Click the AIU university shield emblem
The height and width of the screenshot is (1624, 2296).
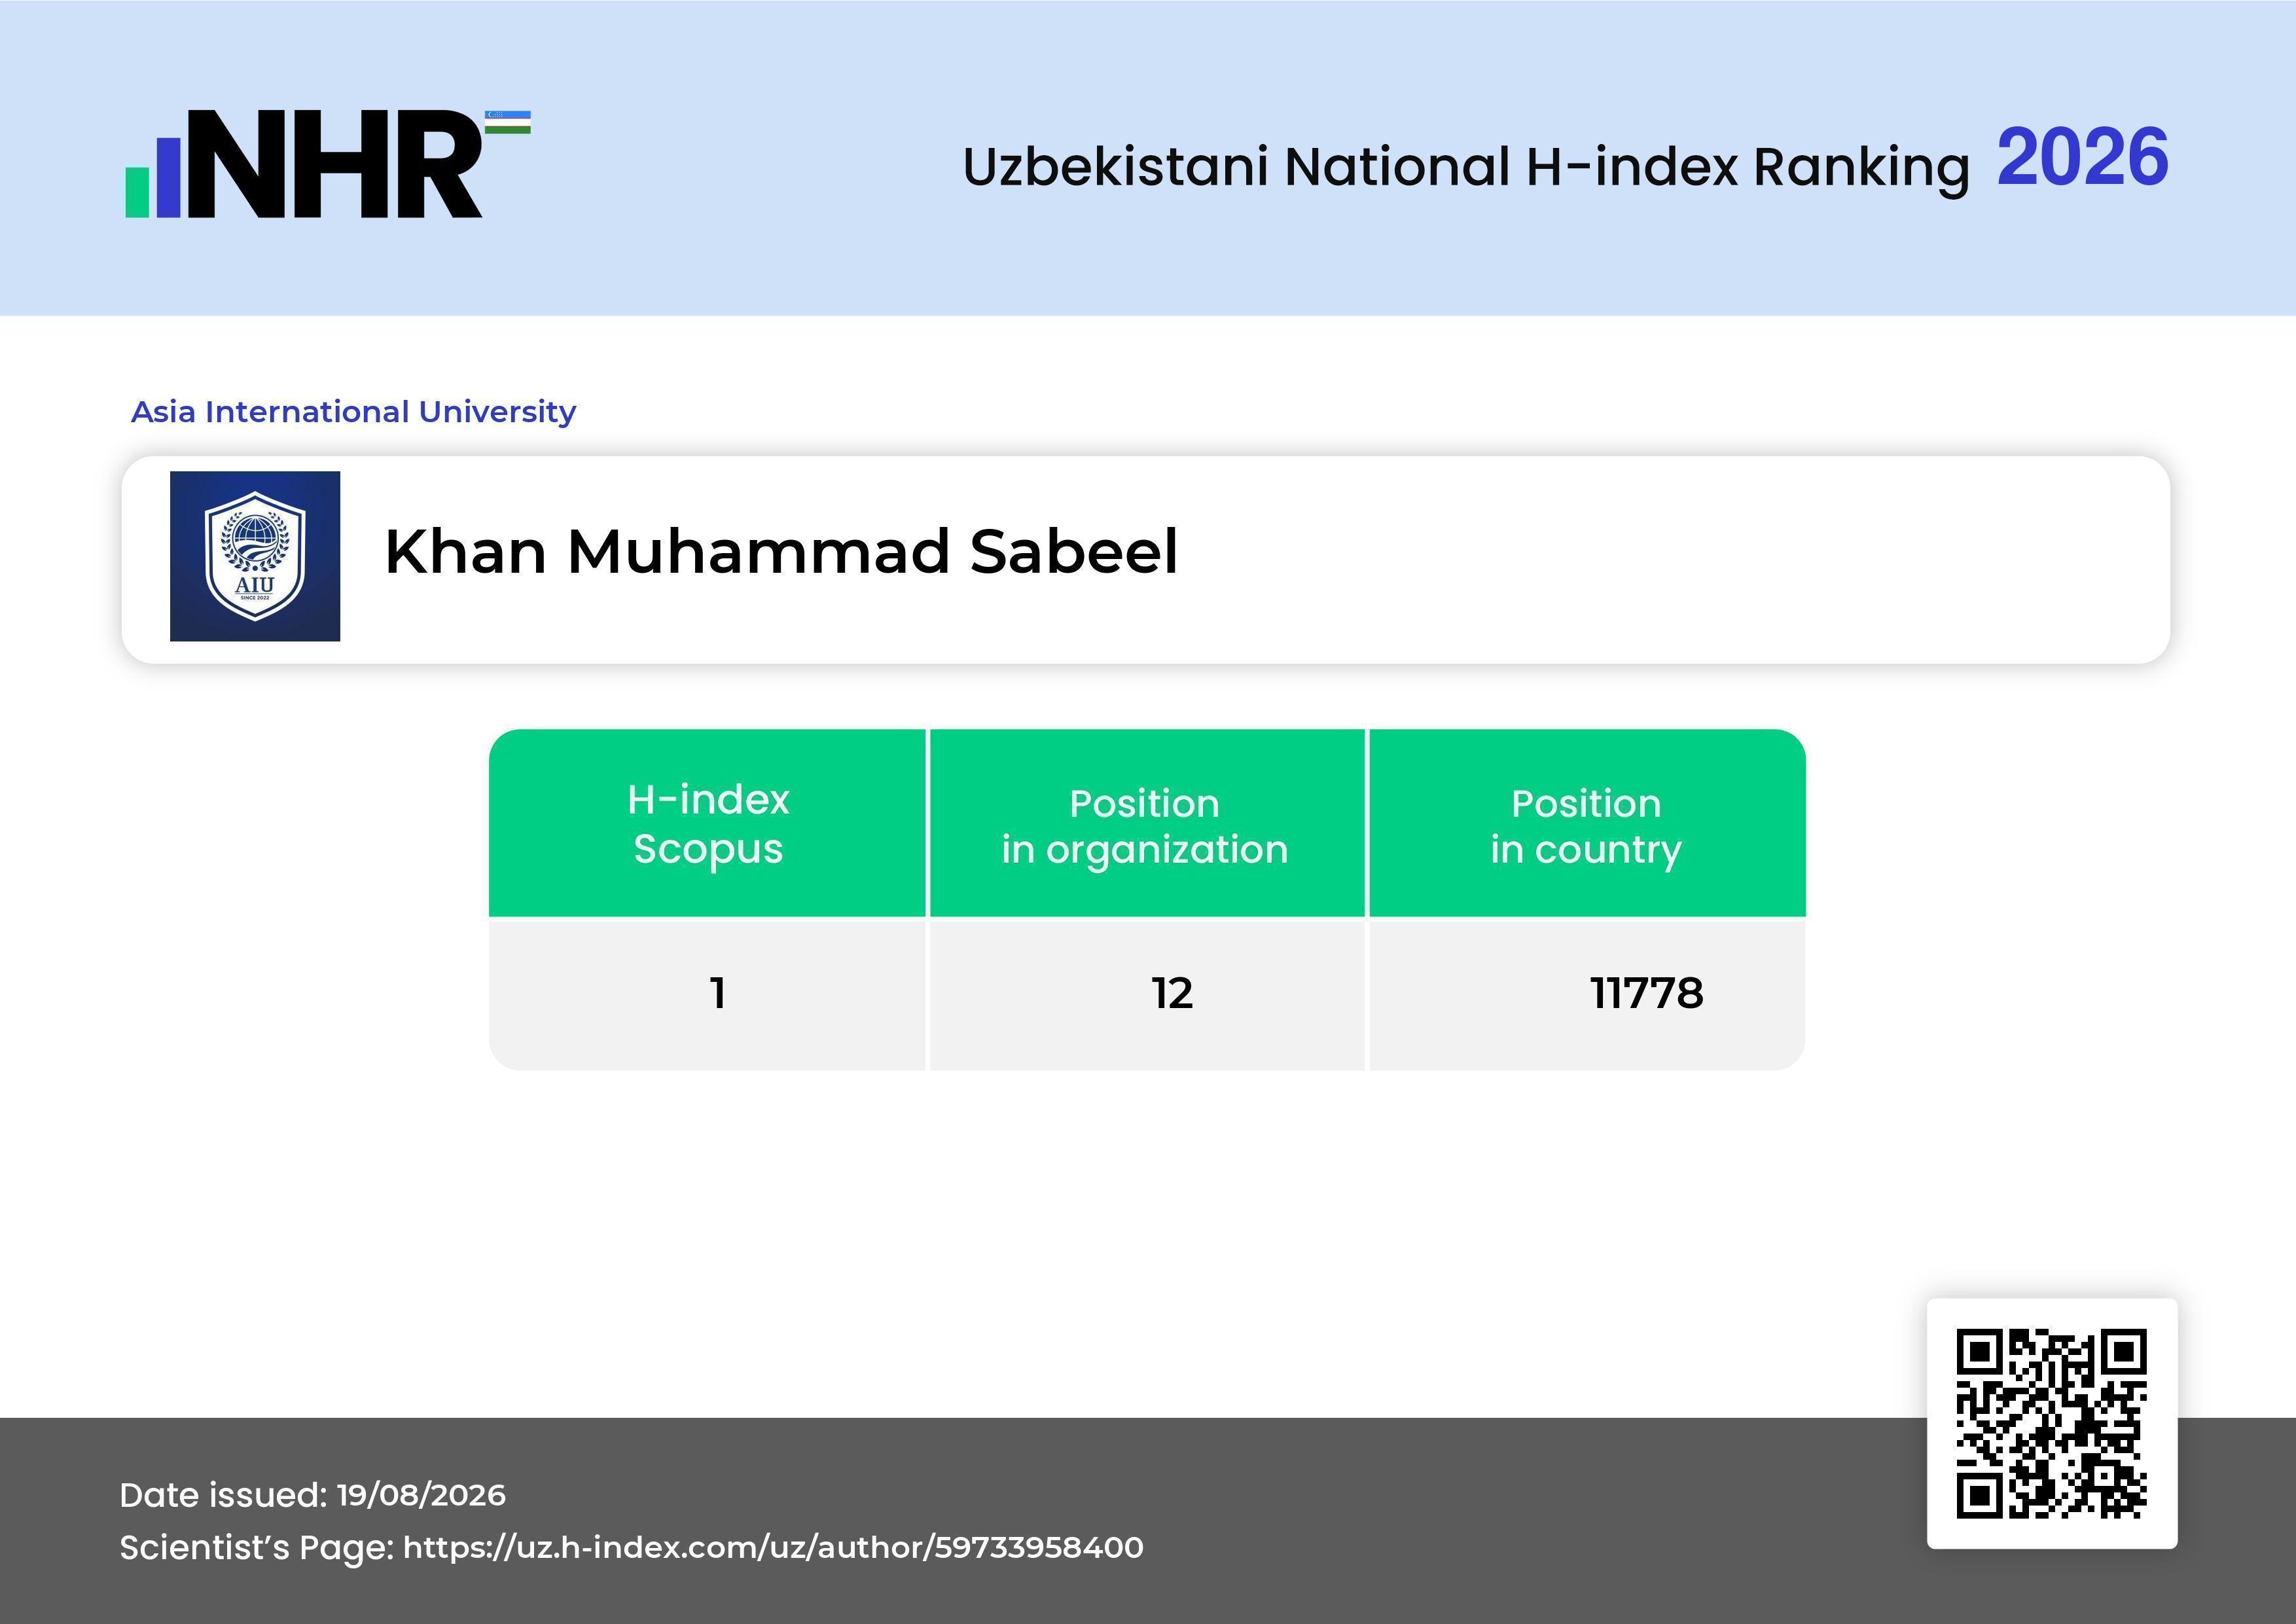point(255,556)
